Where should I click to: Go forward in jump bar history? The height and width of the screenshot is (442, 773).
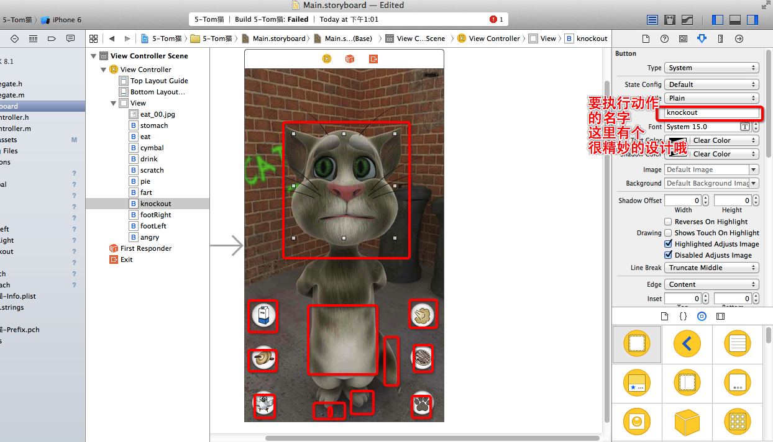tap(127, 38)
